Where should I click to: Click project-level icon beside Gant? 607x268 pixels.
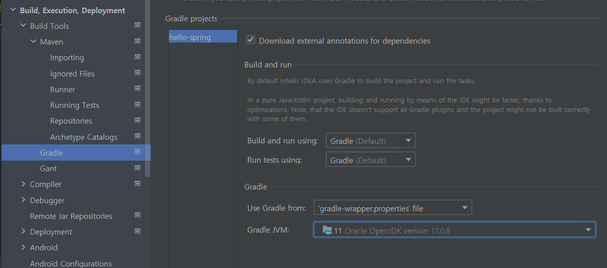(x=137, y=168)
